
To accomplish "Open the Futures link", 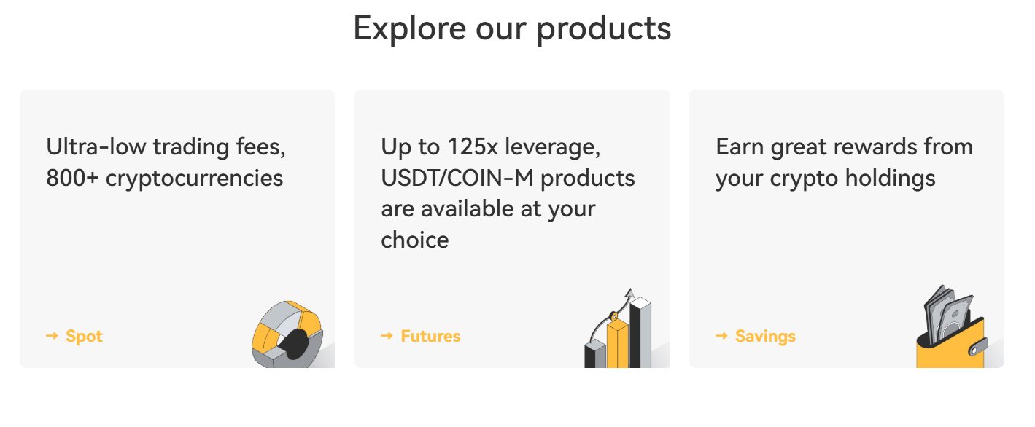I will tap(430, 336).
